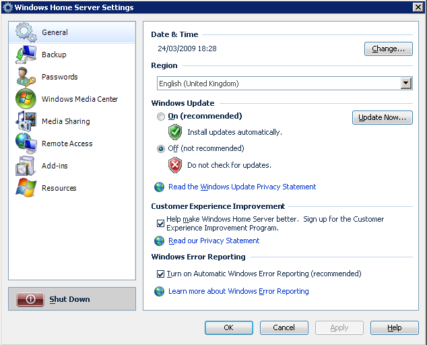Click the Apply button
Image resolution: width=427 pixels, height=345 pixels.
(x=339, y=327)
